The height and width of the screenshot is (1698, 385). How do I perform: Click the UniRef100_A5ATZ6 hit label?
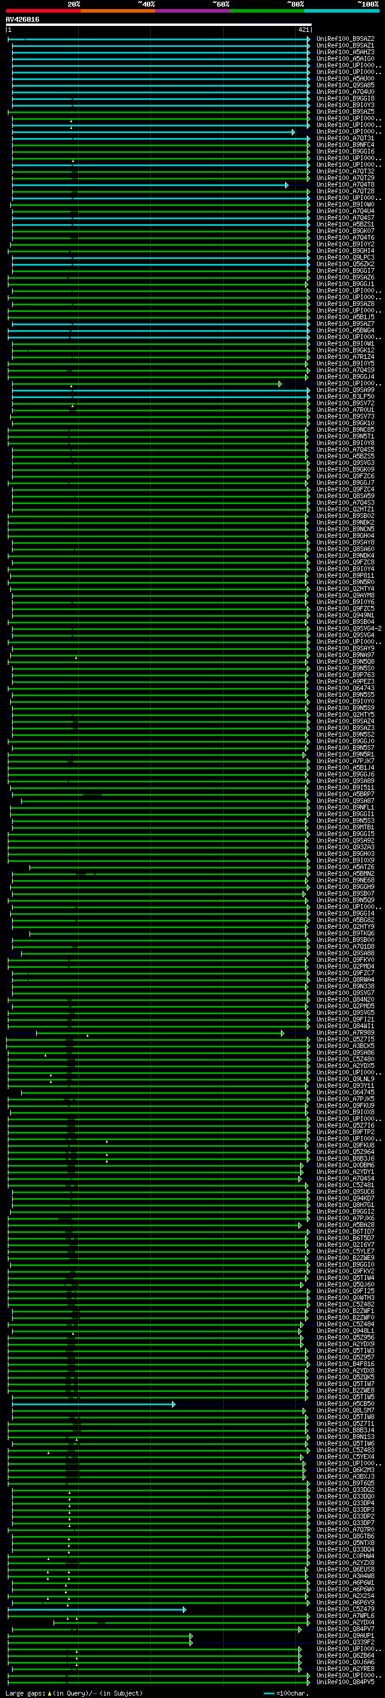(345, 867)
